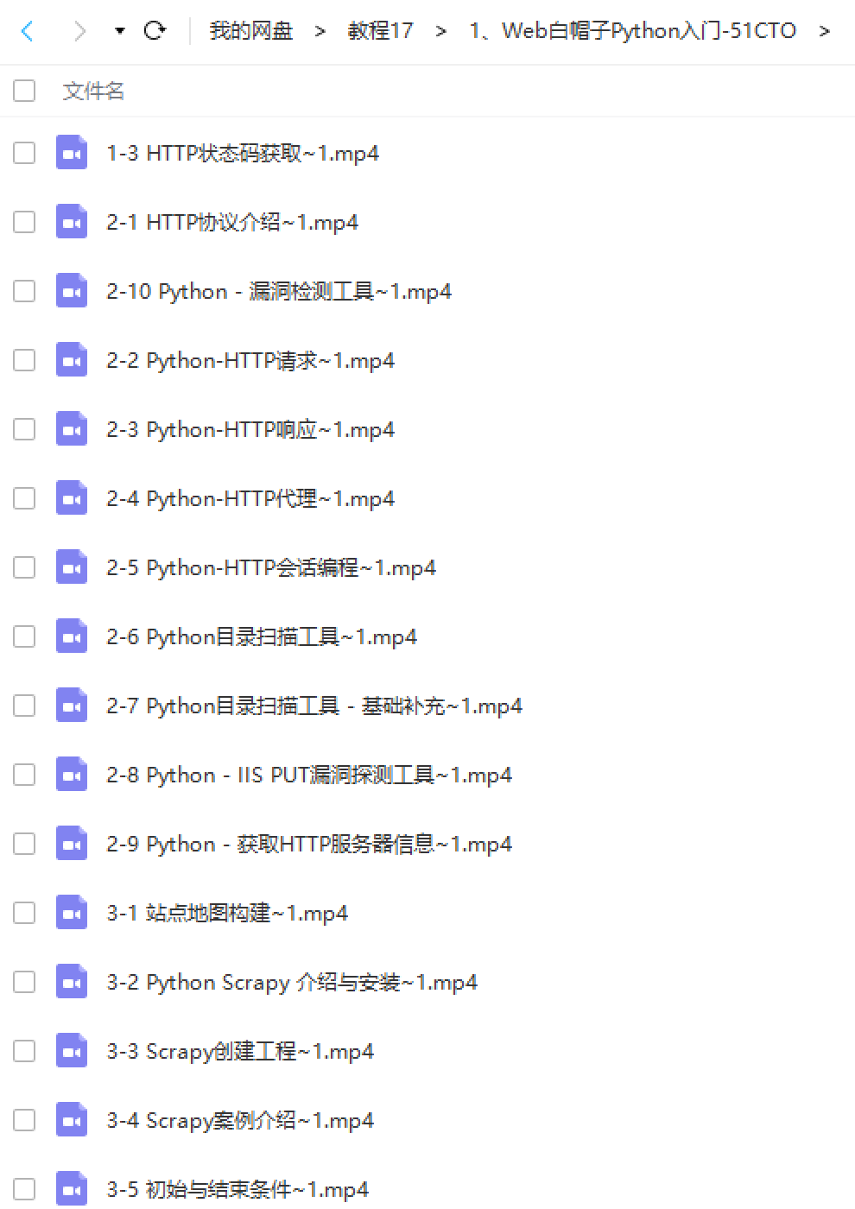Select file name 2-10 Python - 漏洞检测工具~1.mp4
The image size is (855, 1209).
point(279,292)
